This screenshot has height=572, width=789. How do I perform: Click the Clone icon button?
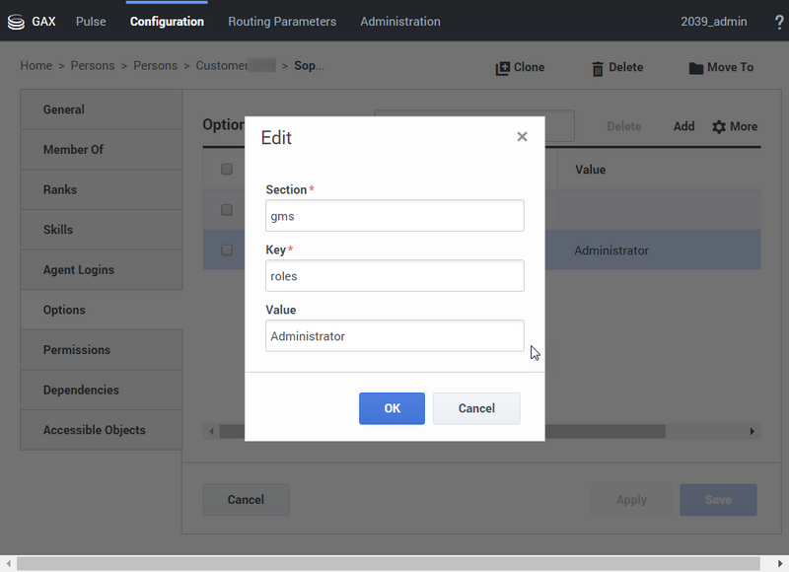coord(503,68)
